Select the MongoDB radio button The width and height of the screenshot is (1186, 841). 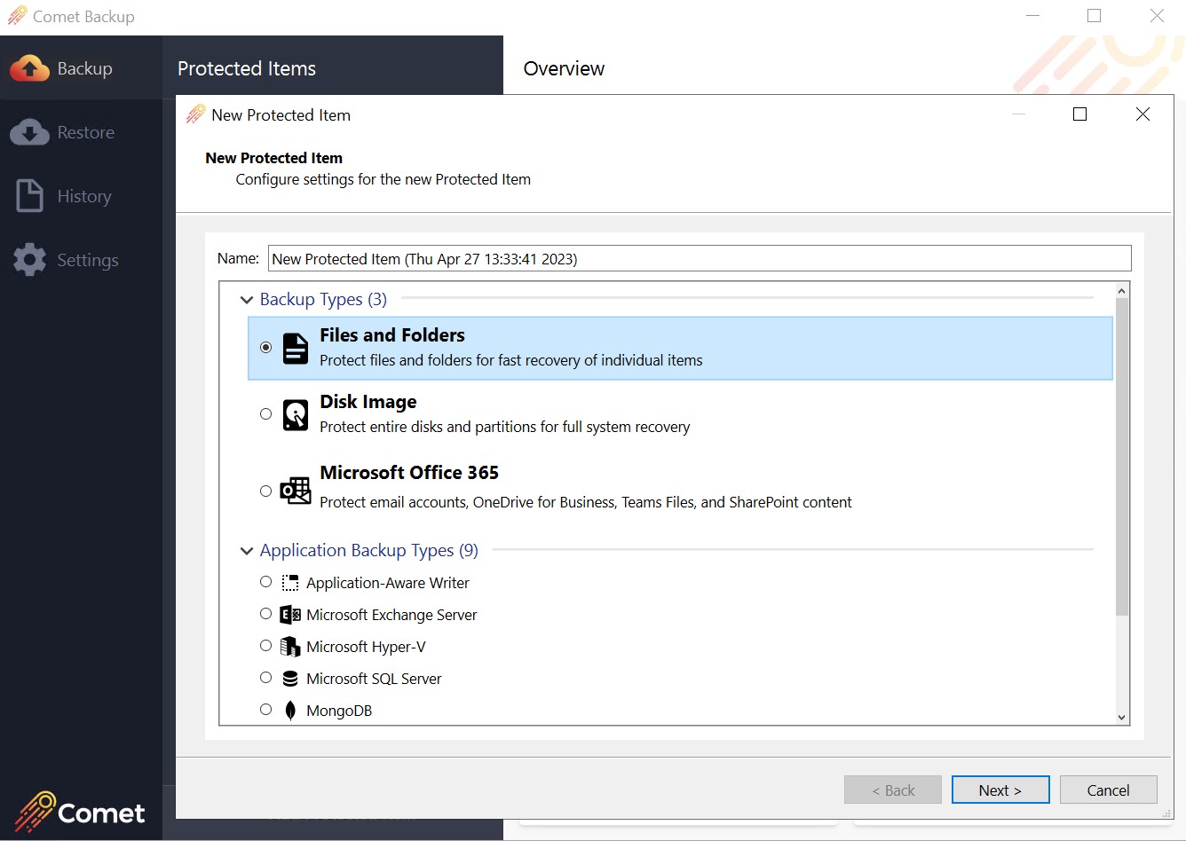[x=265, y=710]
